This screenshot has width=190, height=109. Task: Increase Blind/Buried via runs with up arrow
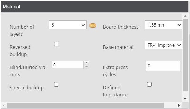click(86, 63)
